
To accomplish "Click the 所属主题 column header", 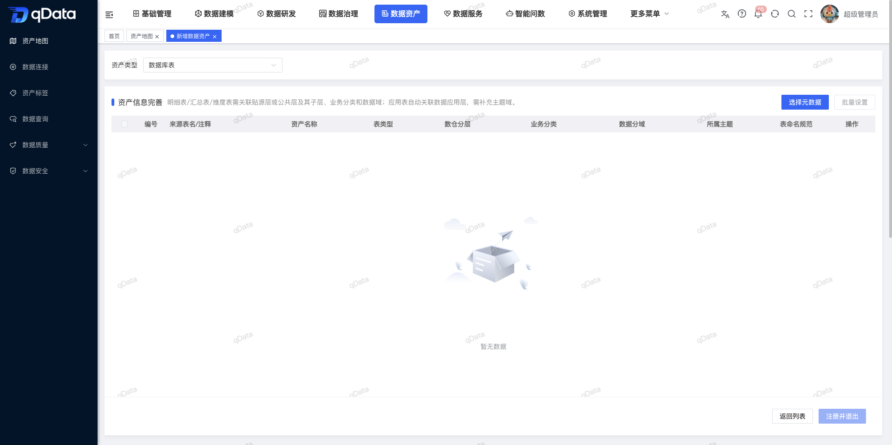I will click(720, 124).
